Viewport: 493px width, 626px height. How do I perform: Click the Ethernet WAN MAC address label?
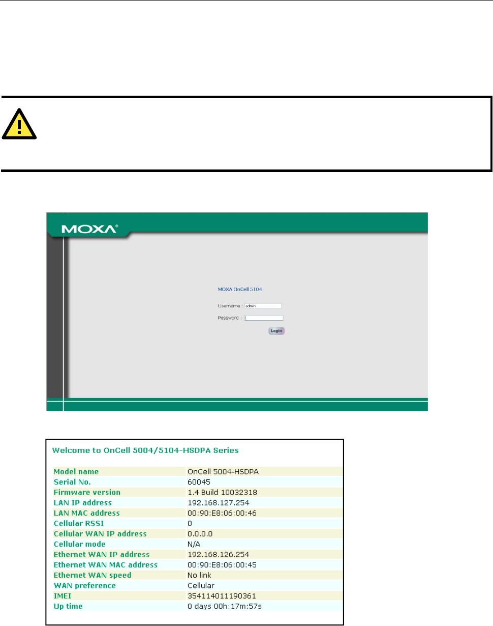tap(105, 564)
